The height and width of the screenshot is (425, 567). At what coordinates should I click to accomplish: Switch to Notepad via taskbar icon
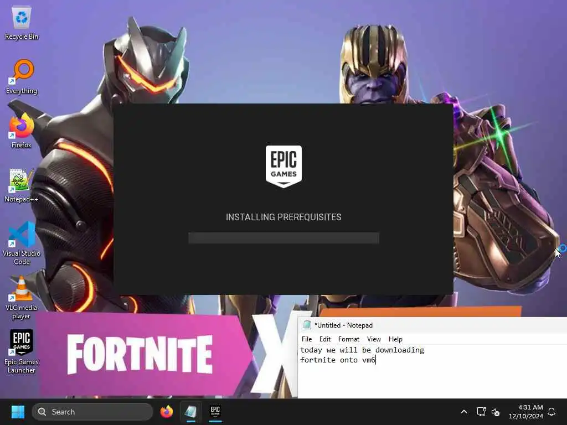click(x=191, y=412)
